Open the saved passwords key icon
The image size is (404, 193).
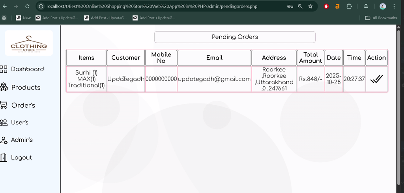pyautogui.click(x=290, y=6)
